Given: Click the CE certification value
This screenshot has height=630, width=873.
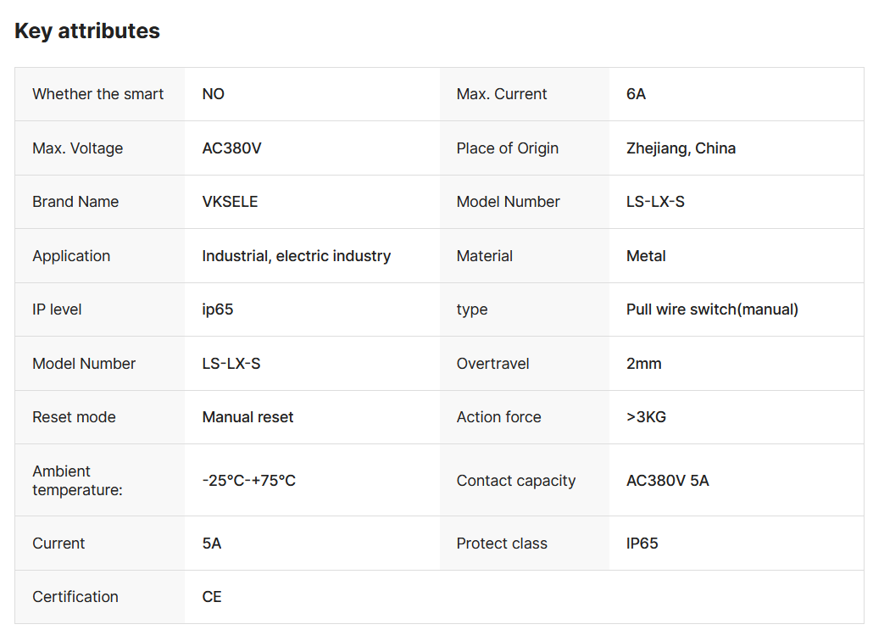Looking at the screenshot, I should tap(212, 597).
